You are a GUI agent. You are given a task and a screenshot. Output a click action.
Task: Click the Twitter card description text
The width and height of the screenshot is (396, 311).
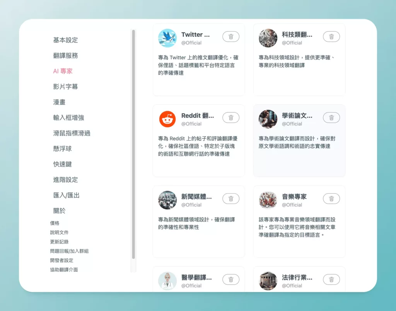(198, 65)
